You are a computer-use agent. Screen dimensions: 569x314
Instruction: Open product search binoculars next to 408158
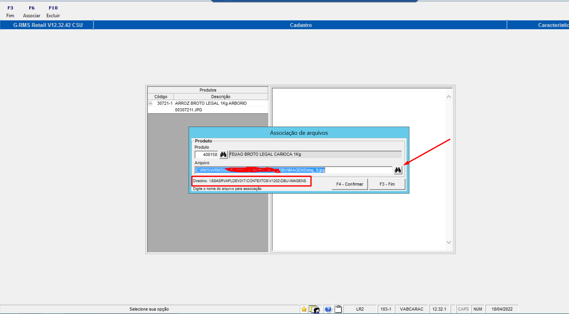point(223,154)
